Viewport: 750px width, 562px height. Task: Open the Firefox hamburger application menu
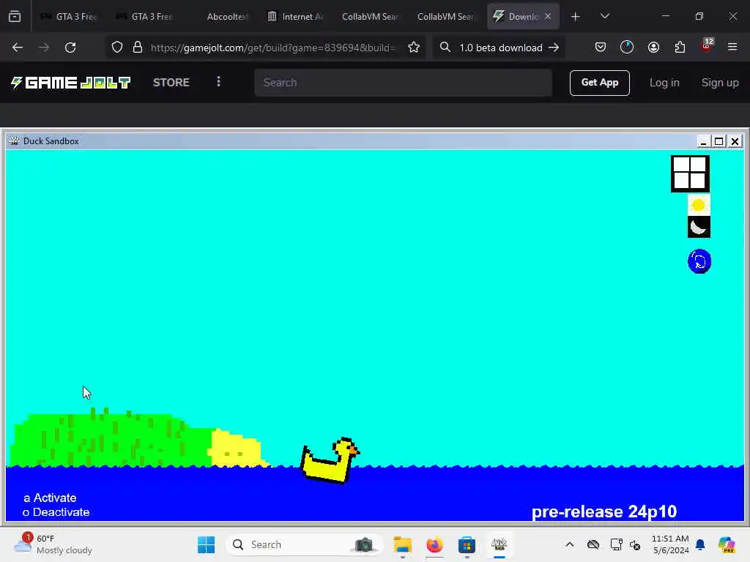[732, 47]
